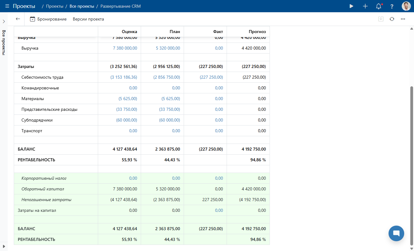The width and height of the screenshot is (414, 251).
Task: Click the run (play) icon in top bar
Action: coord(351,6)
